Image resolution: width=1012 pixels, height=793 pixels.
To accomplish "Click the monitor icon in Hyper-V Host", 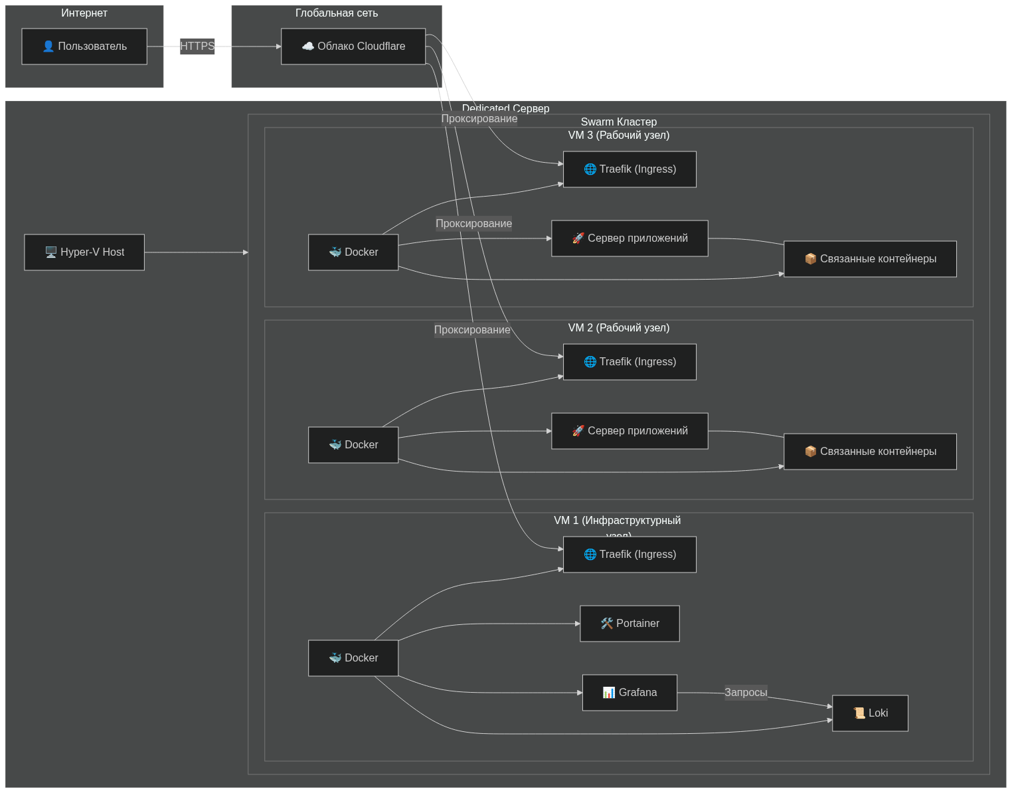I will (x=50, y=252).
